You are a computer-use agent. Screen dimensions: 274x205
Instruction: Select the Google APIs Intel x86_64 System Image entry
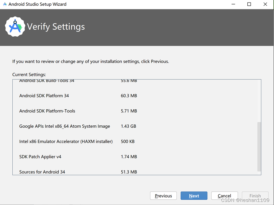pos(64,126)
